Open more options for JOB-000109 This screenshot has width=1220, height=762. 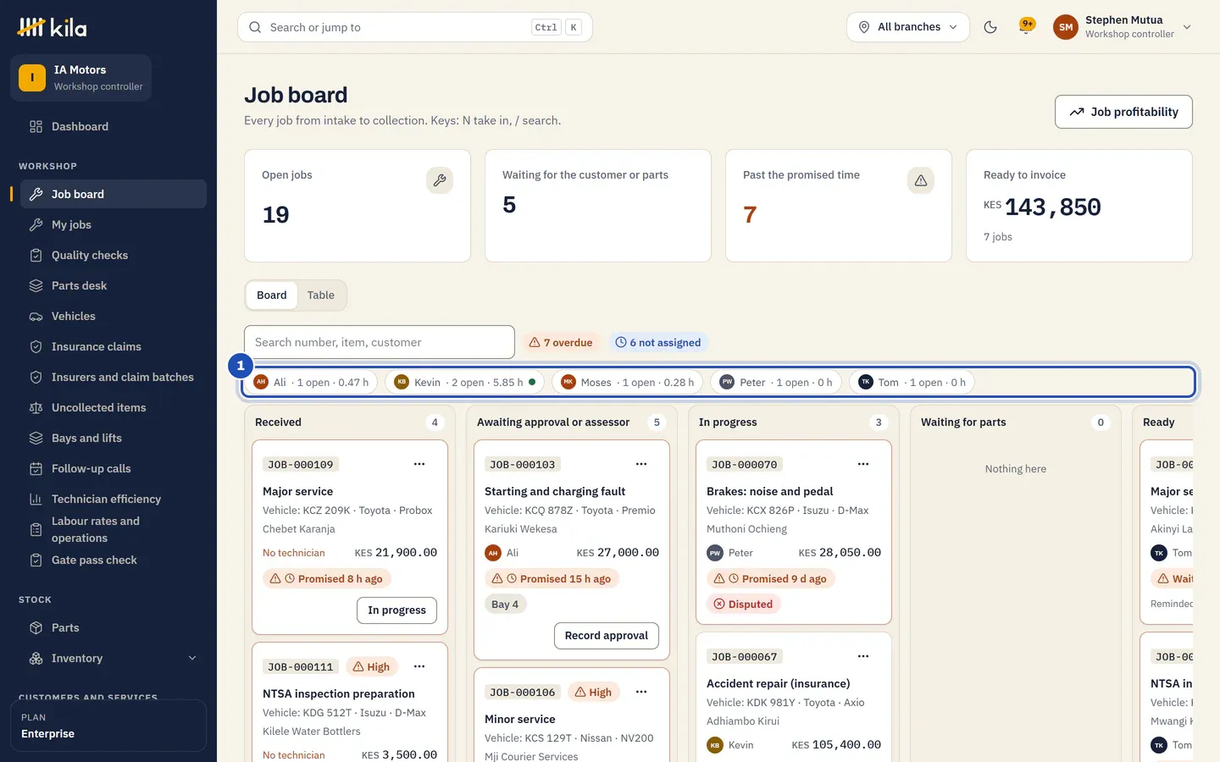pyautogui.click(x=419, y=464)
